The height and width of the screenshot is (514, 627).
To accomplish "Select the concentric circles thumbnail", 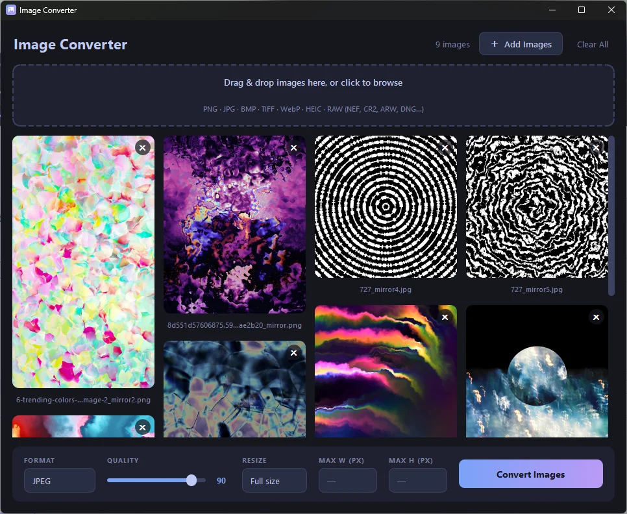I will coord(386,206).
